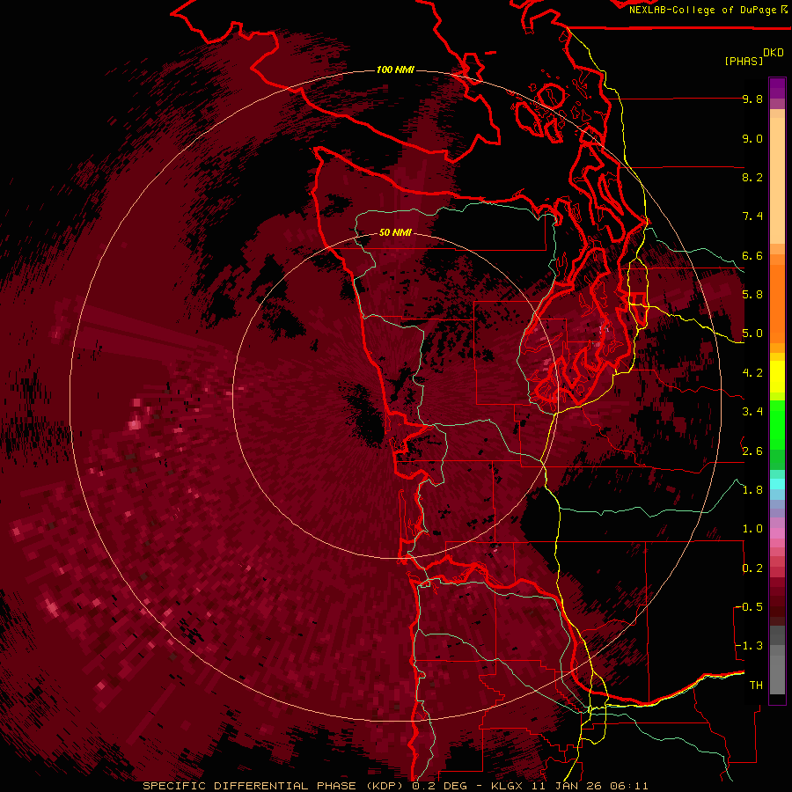Click the 9.8 legend value
Screen dimensions: 792x792
752,99
